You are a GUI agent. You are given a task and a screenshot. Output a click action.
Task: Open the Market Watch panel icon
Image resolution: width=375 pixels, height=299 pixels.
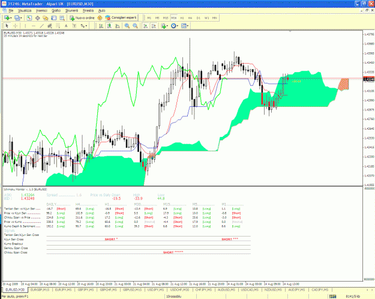29,18
